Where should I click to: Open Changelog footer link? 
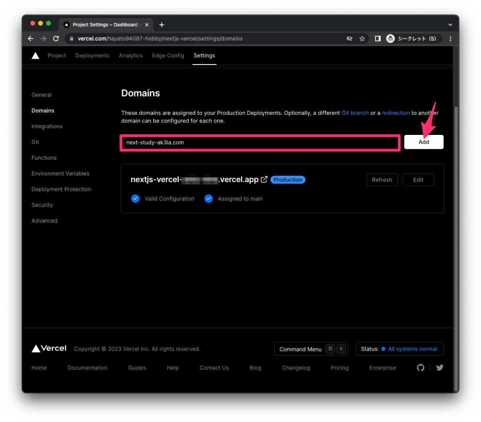point(296,368)
